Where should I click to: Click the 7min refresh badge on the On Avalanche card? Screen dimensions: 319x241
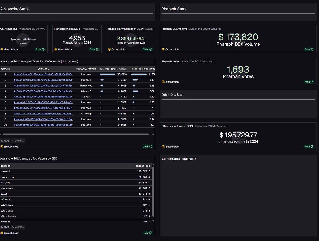pos(40,49)
